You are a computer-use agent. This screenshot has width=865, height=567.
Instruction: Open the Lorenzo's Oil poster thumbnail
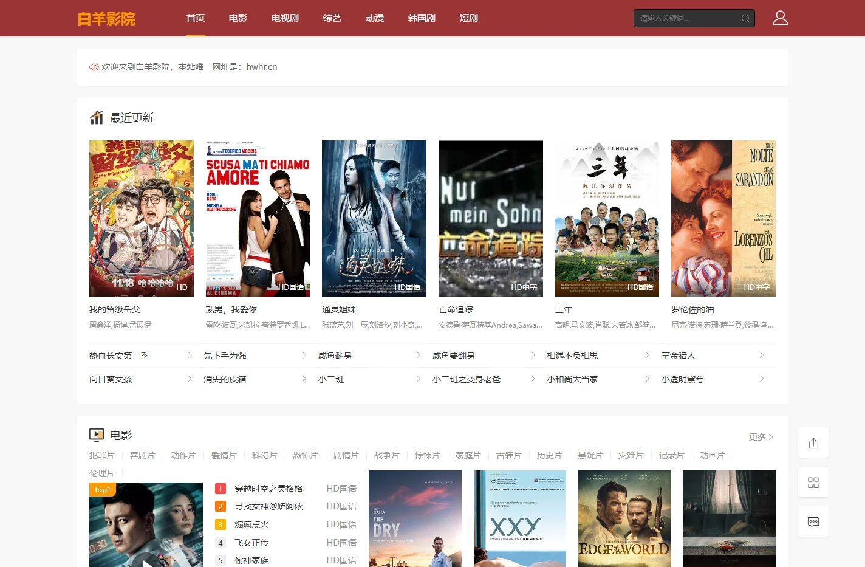click(x=723, y=218)
